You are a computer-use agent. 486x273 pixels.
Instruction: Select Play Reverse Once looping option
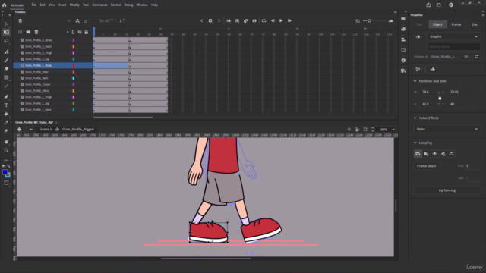(443, 154)
